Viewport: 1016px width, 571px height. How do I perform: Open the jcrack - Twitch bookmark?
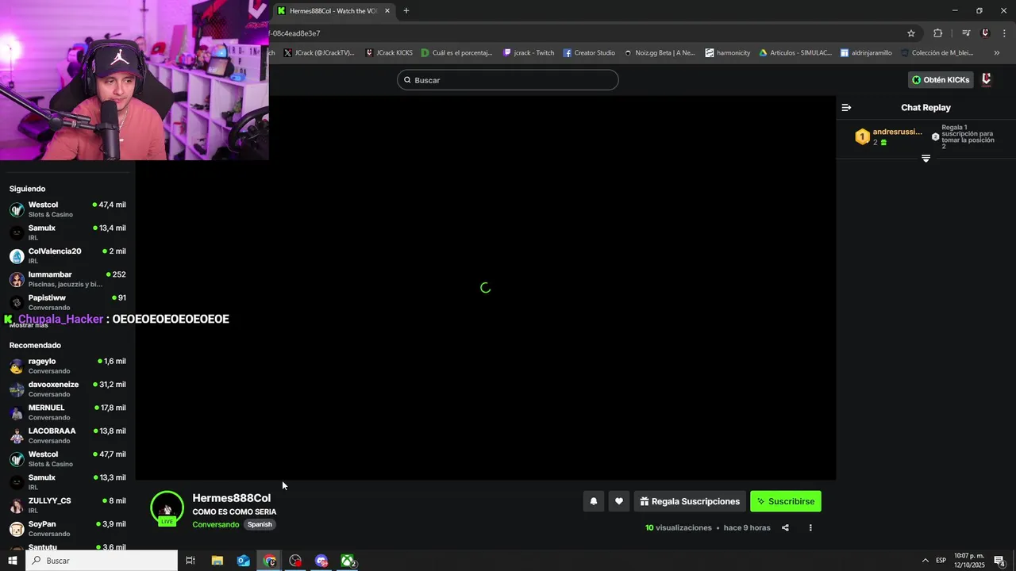[529, 53]
